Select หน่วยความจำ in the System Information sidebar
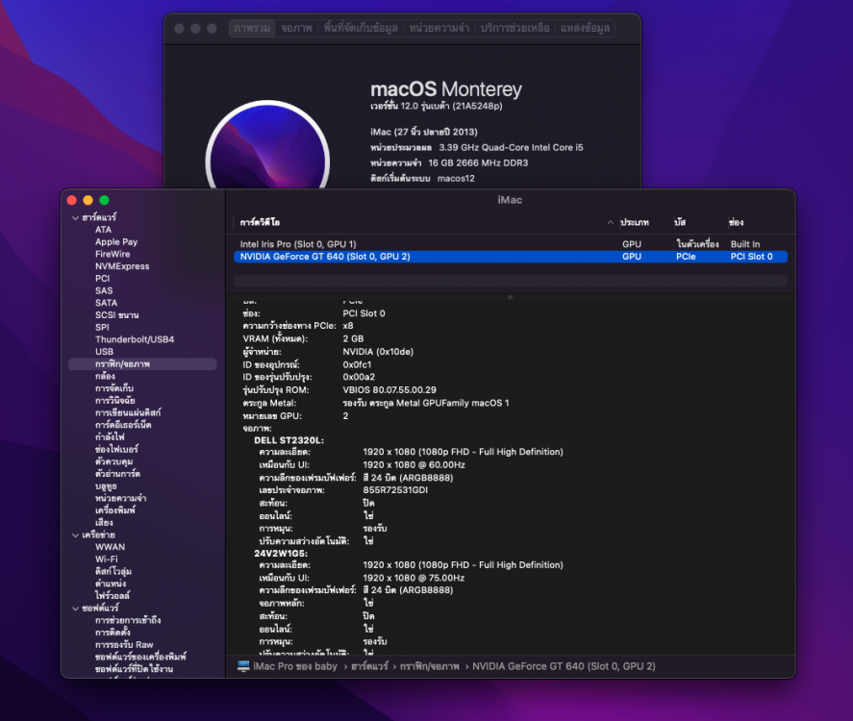This screenshot has width=853, height=721. tap(120, 498)
